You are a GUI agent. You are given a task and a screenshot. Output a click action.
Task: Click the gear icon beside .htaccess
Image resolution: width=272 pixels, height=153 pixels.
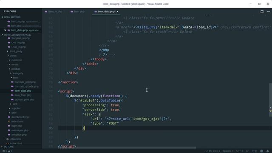(8, 139)
